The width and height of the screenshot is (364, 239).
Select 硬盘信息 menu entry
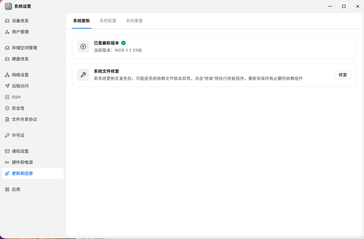[x=33, y=59]
